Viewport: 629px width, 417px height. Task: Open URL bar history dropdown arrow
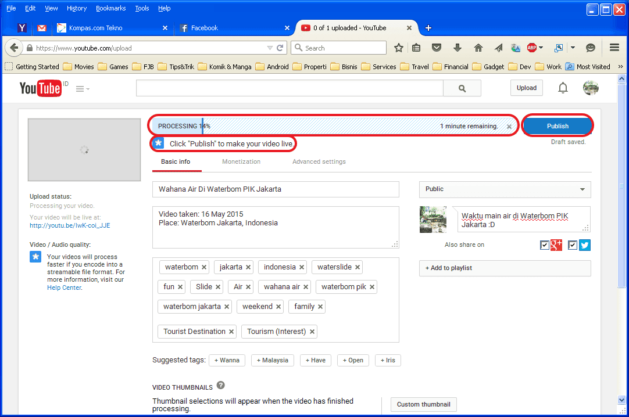(x=270, y=48)
